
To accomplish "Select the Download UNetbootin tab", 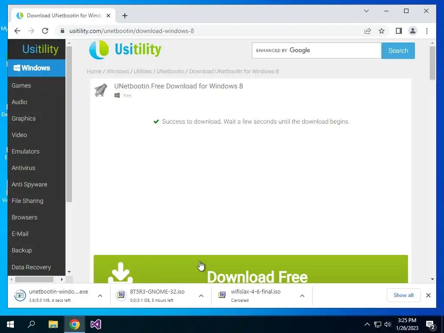I will 63,16.
